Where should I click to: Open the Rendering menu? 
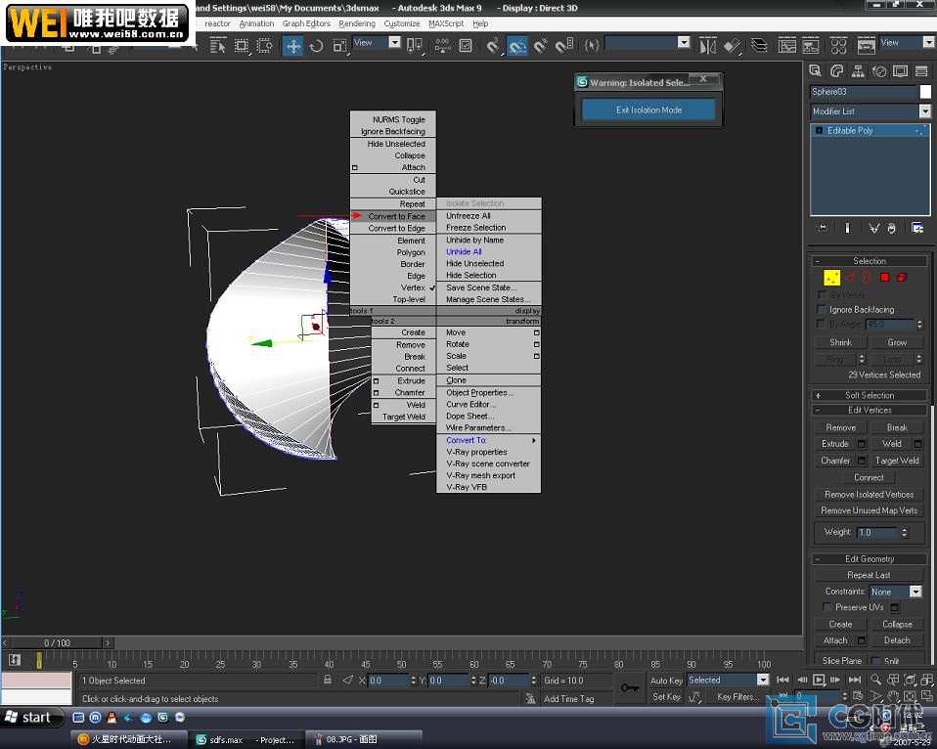coord(357,23)
